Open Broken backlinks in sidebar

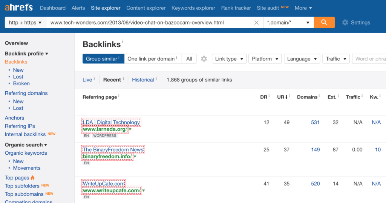coord(21,83)
